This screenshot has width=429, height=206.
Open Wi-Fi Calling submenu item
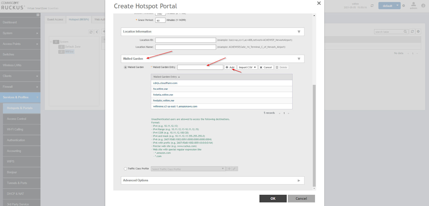click(x=22, y=129)
